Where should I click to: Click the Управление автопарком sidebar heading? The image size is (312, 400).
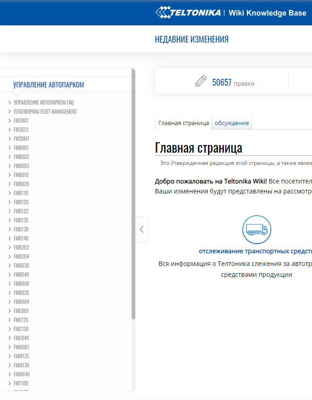(48, 85)
